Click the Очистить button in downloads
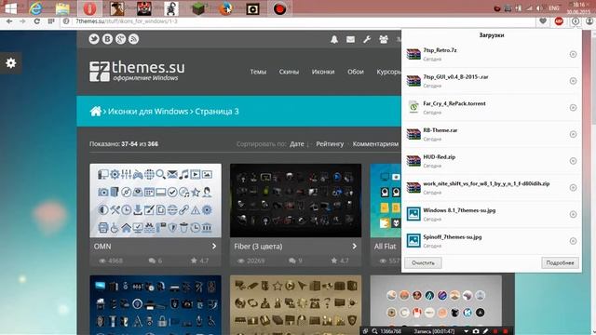 click(x=423, y=262)
